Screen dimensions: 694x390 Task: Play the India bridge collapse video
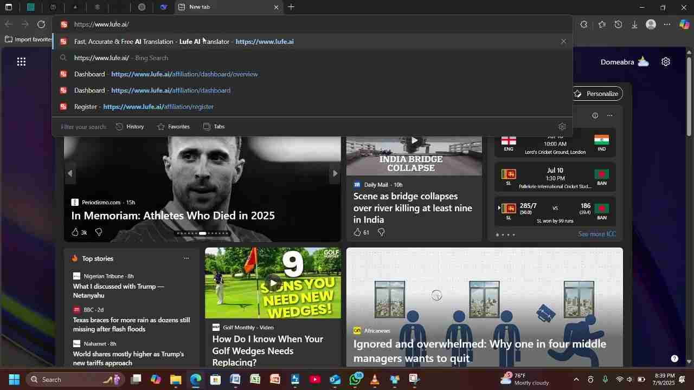(414, 140)
